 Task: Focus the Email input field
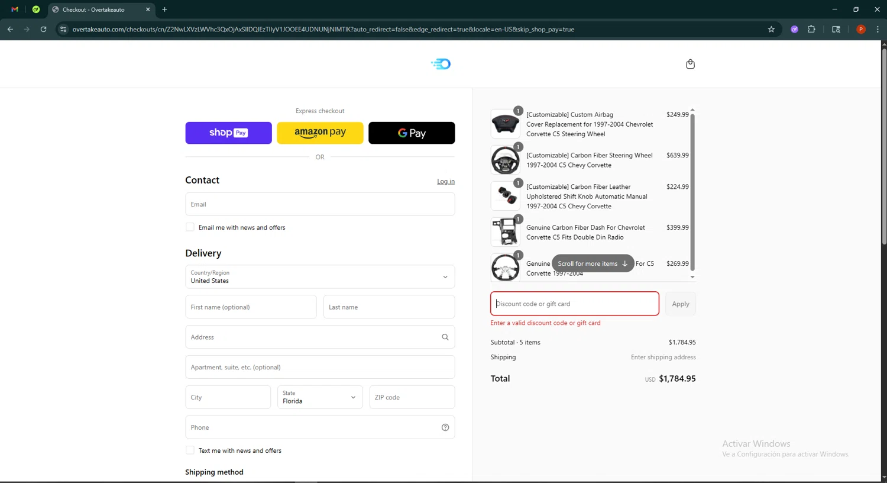click(320, 204)
